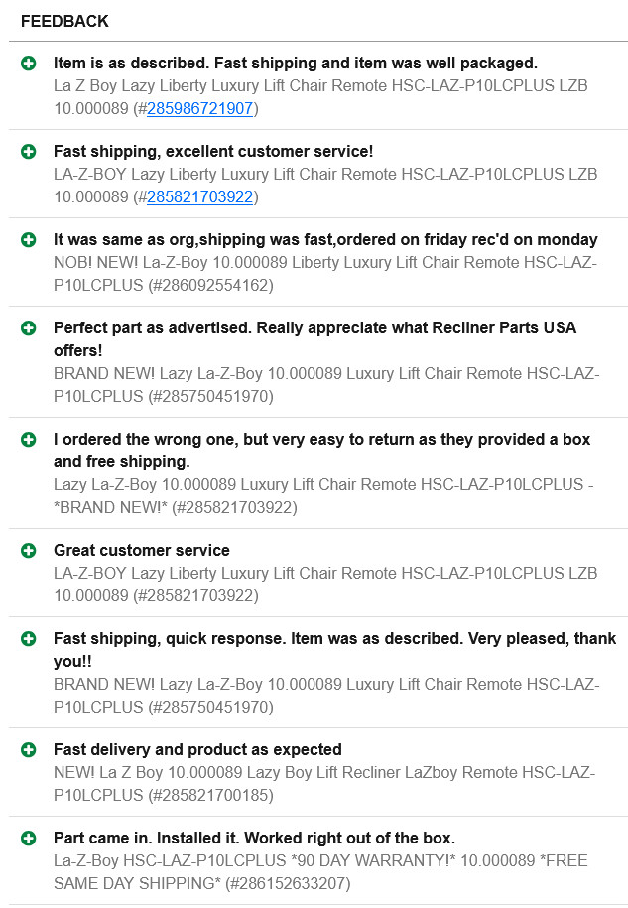Click the "Great customer service" comment text
Screen dimensions: 628x908
tap(142, 551)
